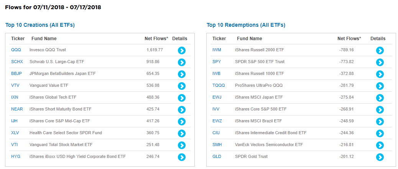The width and height of the screenshot is (398, 169).
Task: Open details arrow for iShares Global Tech ETF
Action: pos(181,98)
